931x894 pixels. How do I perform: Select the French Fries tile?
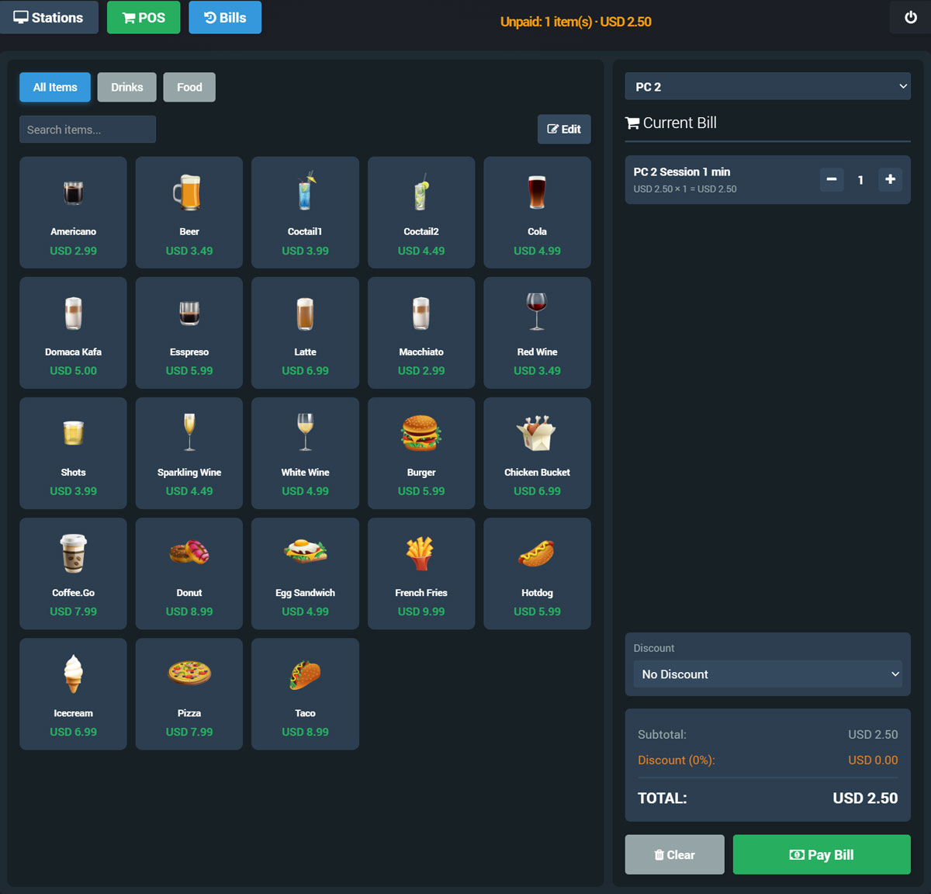[x=421, y=573]
